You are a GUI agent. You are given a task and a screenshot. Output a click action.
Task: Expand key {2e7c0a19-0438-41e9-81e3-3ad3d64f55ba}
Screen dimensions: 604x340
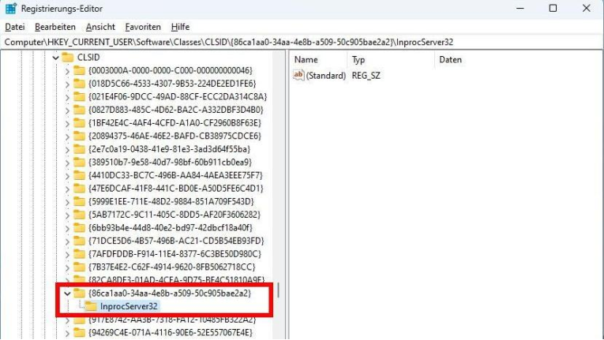(67, 150)
